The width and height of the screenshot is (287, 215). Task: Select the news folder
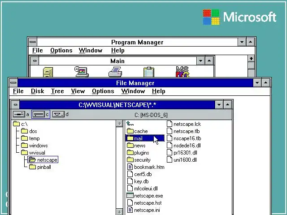(x=136, y=146)
